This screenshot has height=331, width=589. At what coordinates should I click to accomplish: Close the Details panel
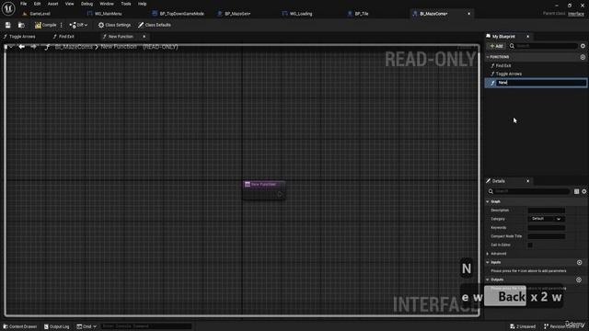point(527,181)
